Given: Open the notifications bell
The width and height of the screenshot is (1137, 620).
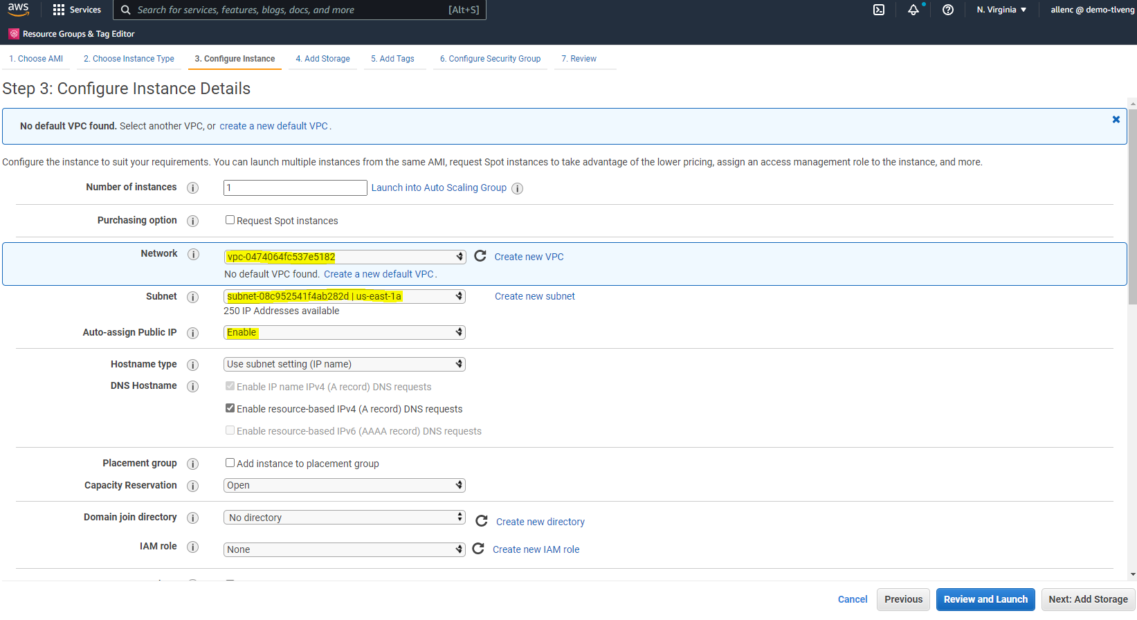Looking at the screenshot, I should tap(913, 10).
